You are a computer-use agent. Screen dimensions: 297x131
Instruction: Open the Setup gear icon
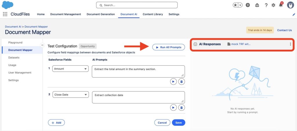point(273,5)
